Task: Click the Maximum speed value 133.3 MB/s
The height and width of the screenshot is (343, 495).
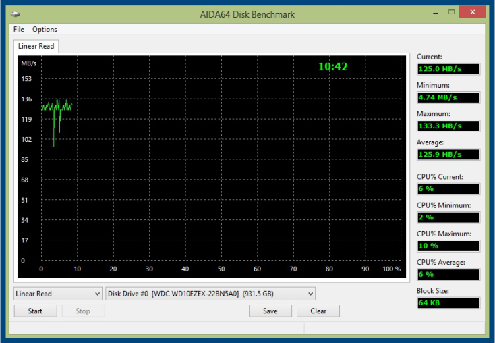Action: (x=448, y=126)
